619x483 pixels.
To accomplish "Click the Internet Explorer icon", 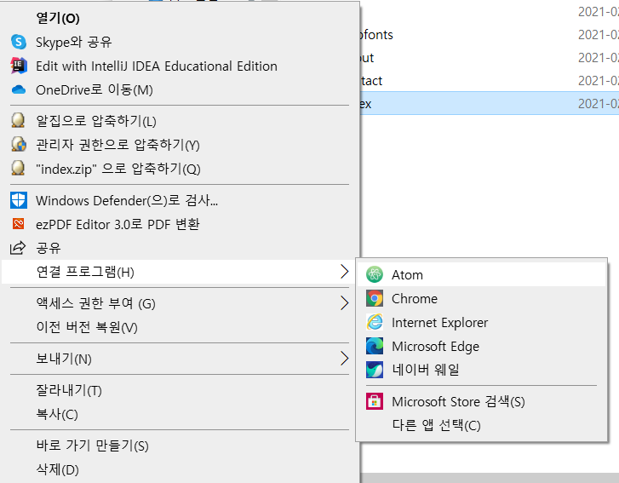I will click(x=375, y=322).
